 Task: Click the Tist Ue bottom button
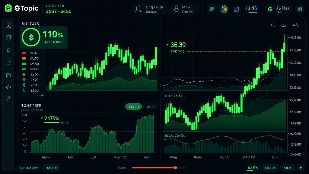click(270, 168)
